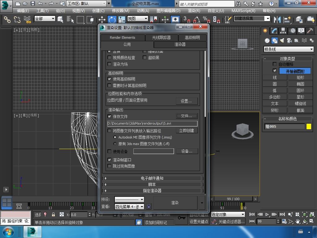The image size is (317, 238).
Task: Click the Select and Link chain icon
Action: (7, 20)
